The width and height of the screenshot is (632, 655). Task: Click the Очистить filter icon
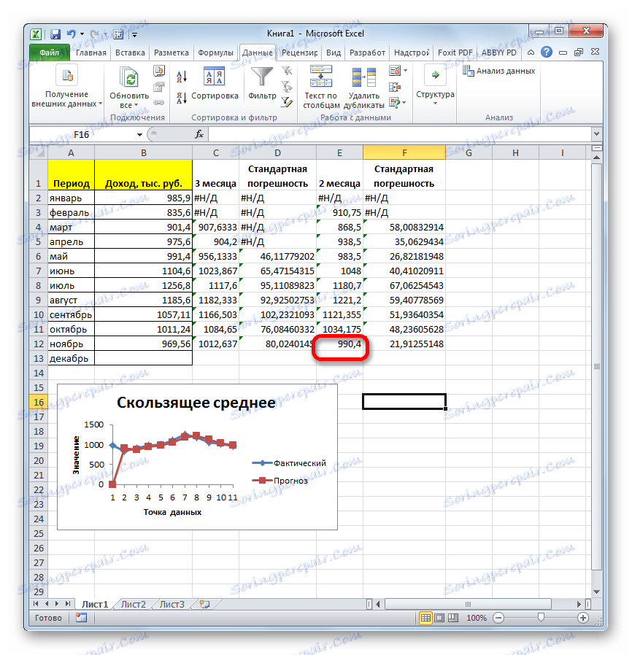coord(286,70)
